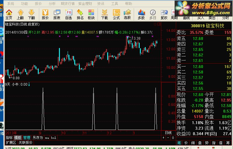Select the ma indicator tab
This screenshot has height=149, width=233.
[47, 138]
